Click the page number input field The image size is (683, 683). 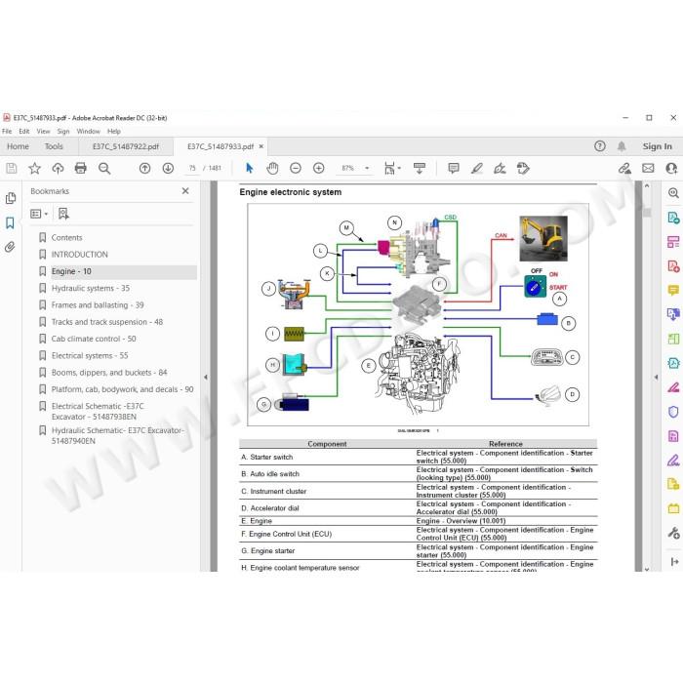pyautogui.click(x=192, y=168)
